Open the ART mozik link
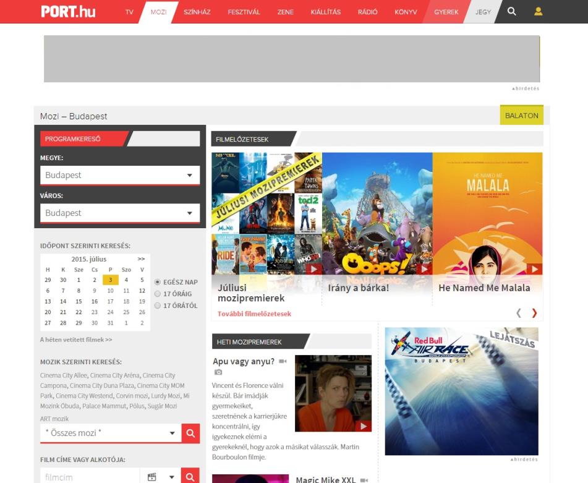This screenshot has width=588, height=483. pos(54,419)
